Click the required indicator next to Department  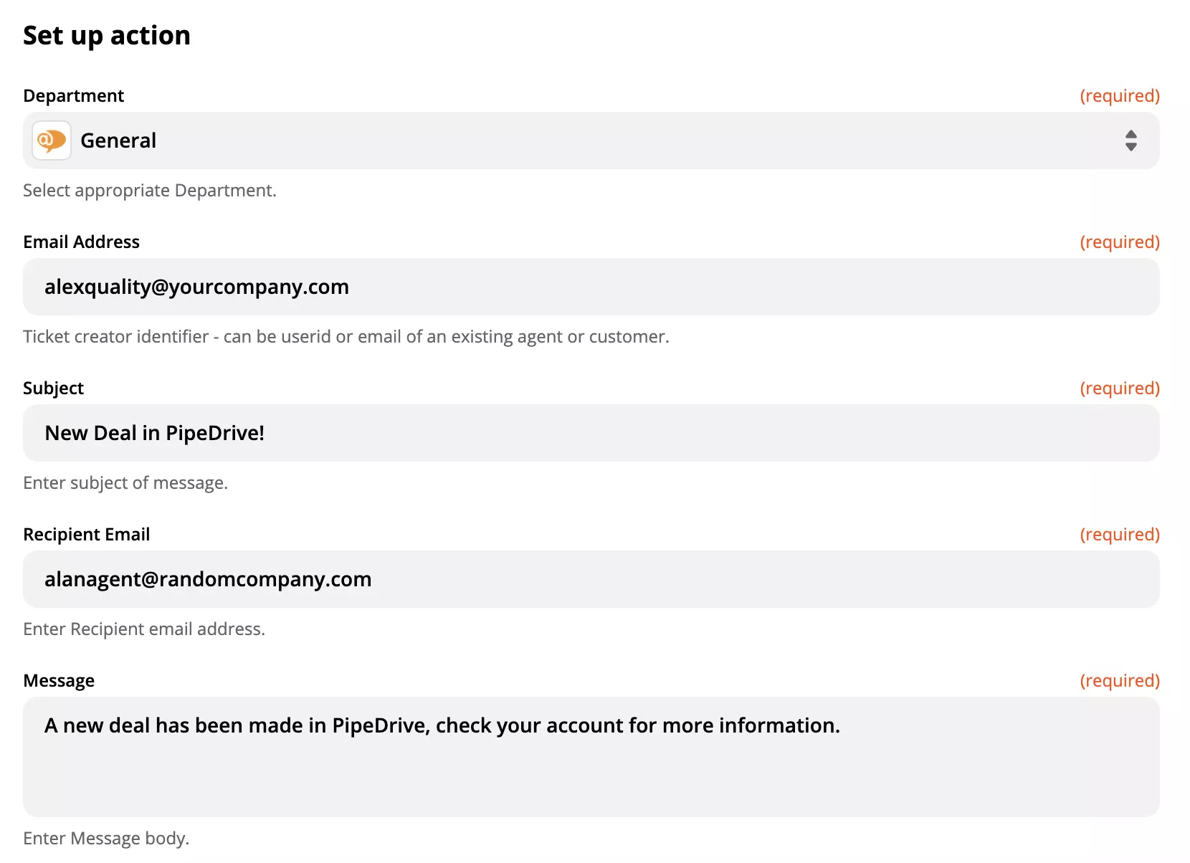click(1120, 95)
